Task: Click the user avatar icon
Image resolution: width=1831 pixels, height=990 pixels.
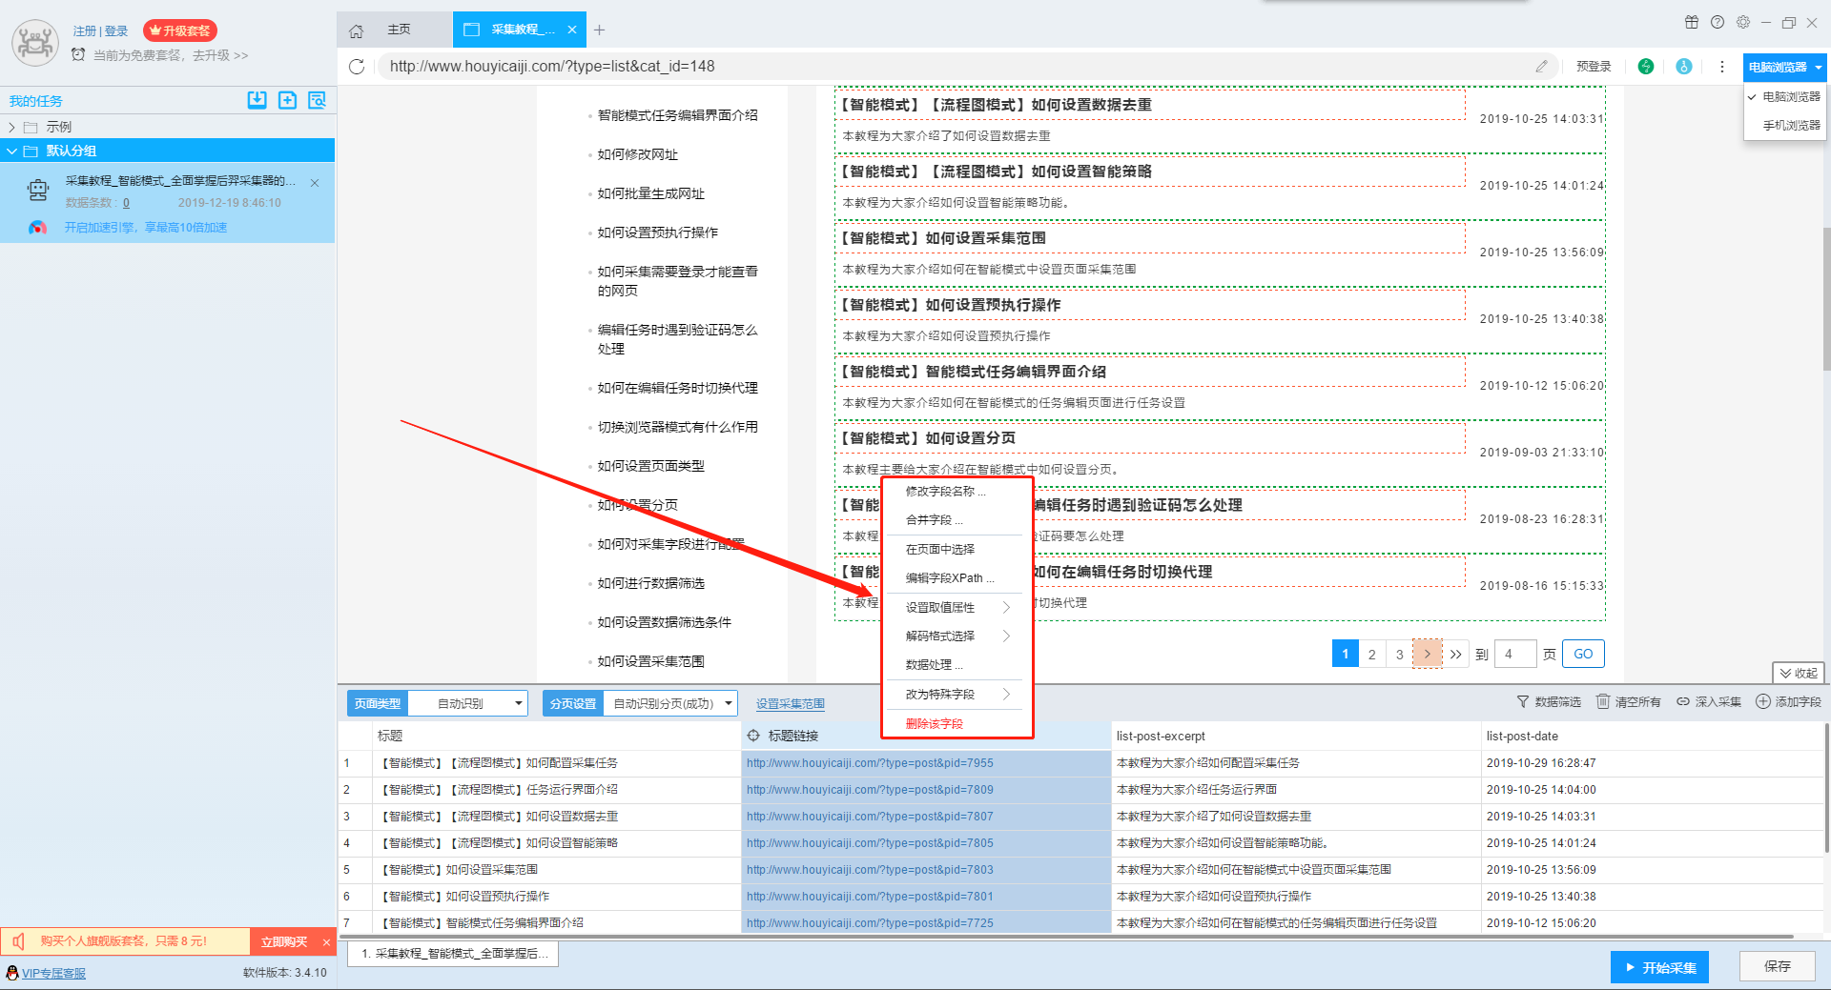Action: click(35, 43)
